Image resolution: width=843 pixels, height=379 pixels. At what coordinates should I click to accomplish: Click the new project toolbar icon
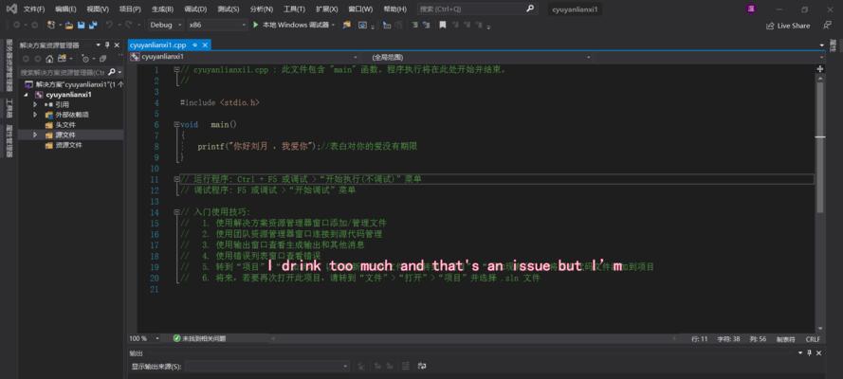(x=51, y=26)
